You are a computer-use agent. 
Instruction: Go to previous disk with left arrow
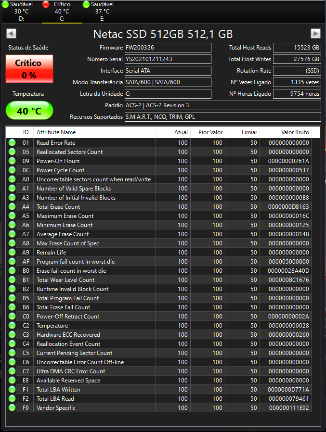pyautogui.click(x=11, y=34)
